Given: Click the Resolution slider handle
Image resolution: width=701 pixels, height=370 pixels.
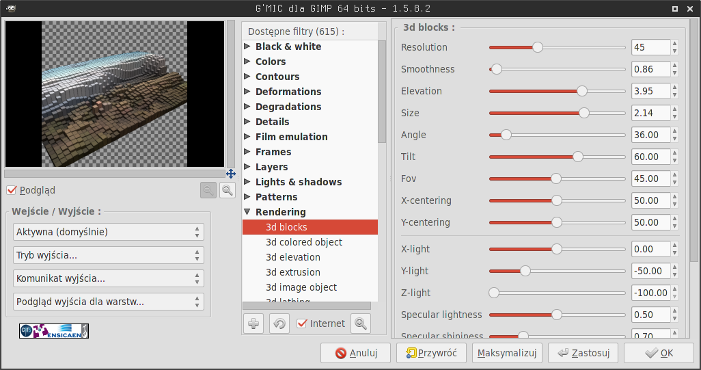Looking at the screenshot, I should (538, 47).
